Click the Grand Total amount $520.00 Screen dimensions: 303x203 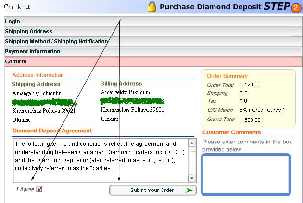[x=250, y=119]
